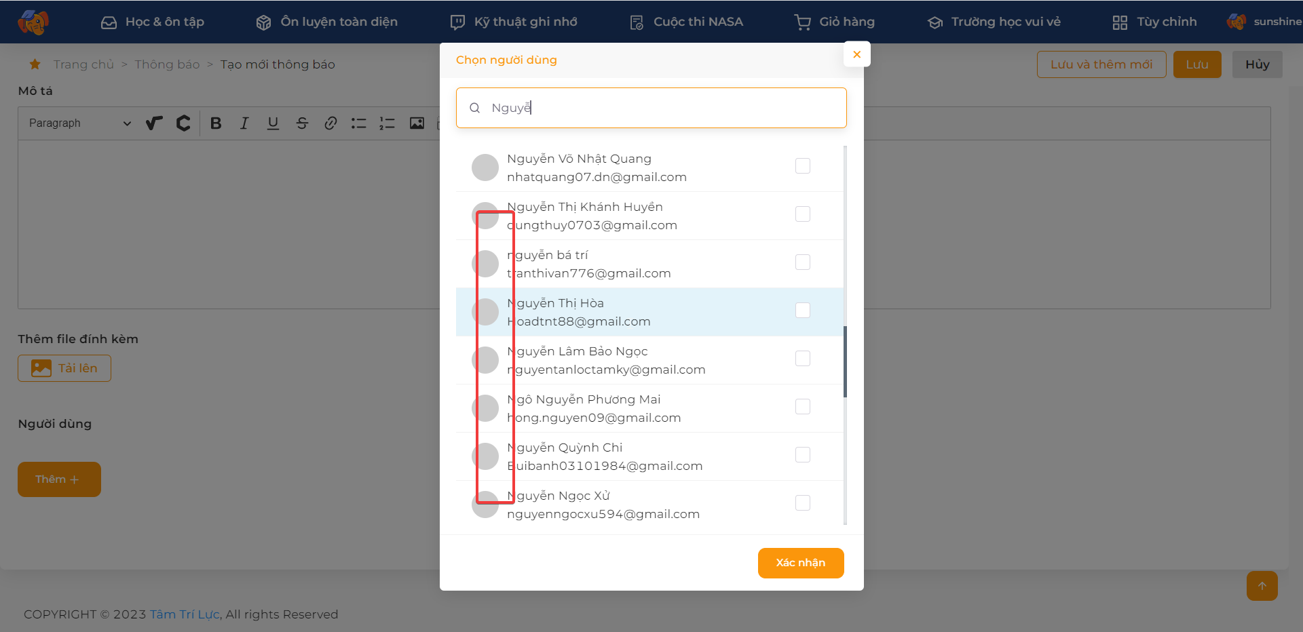This screenshot has width=1303, height=632.
Task: Click the NASA contest clipboard icon
Action: 637,22
